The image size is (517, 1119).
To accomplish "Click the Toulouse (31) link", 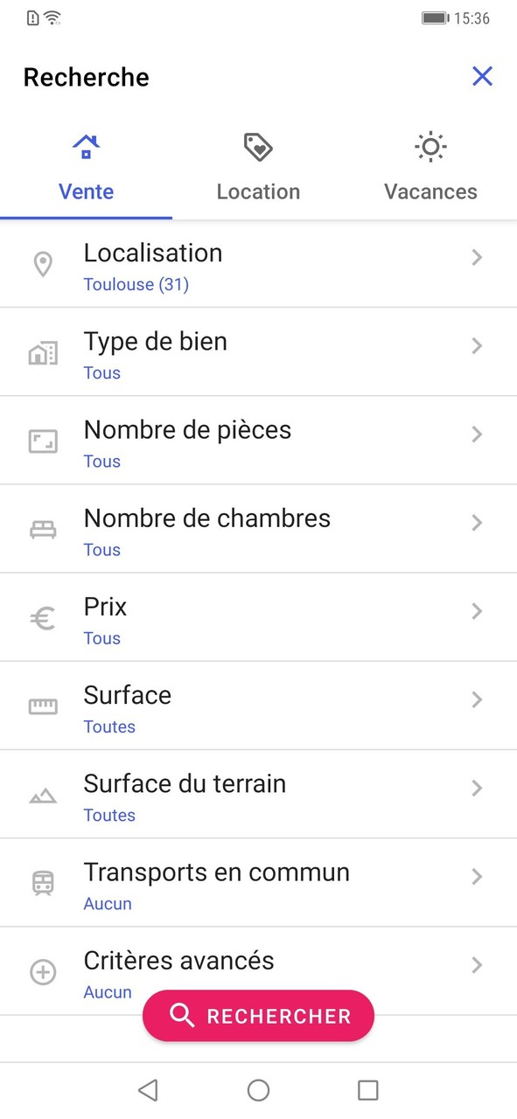I will 136,284.
